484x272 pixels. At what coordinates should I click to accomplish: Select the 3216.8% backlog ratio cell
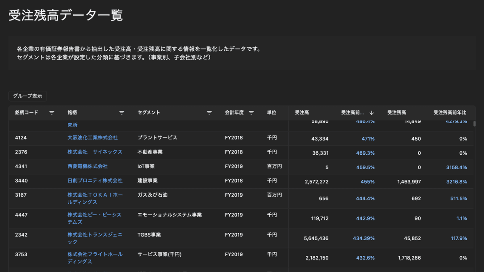tap(457, 182)
